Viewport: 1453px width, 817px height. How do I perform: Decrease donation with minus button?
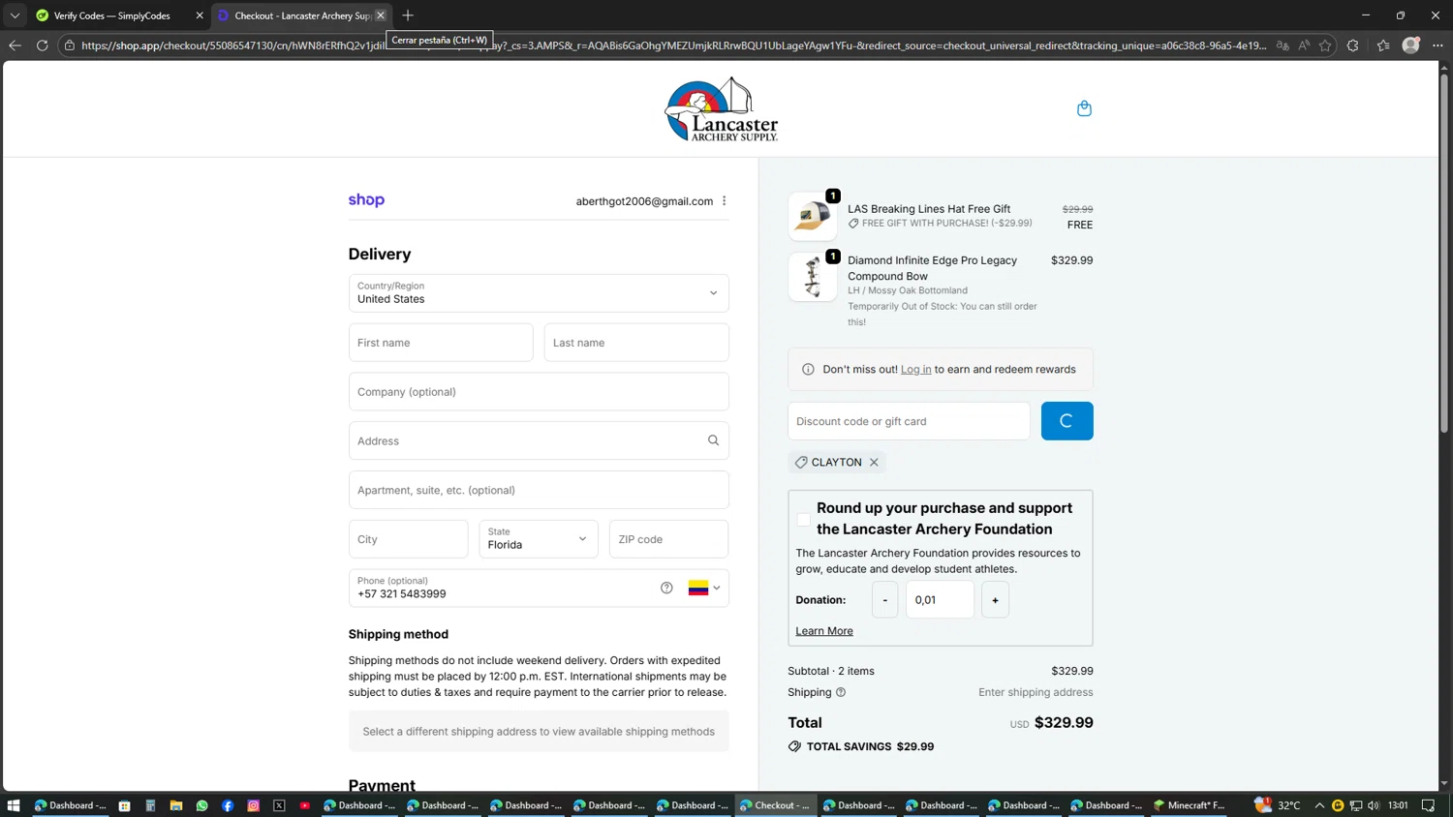click(885, 600)
